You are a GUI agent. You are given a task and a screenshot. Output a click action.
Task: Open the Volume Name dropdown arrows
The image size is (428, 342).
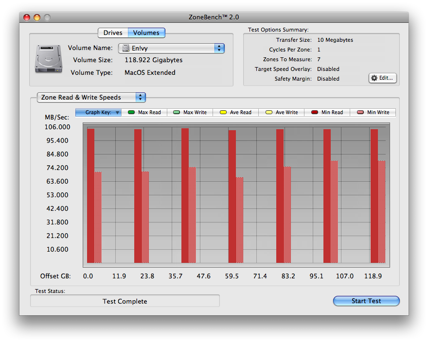[219, 48]
